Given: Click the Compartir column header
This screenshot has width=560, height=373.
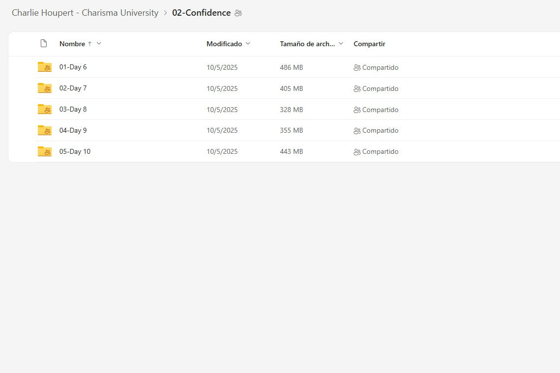Looking at the screenshot, I should click(369, 44).
